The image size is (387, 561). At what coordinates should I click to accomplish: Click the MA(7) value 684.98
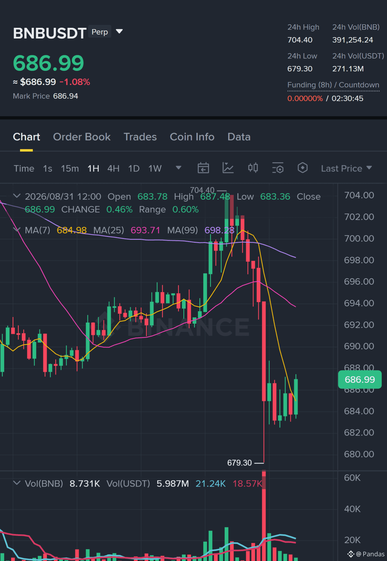point(72,230)
